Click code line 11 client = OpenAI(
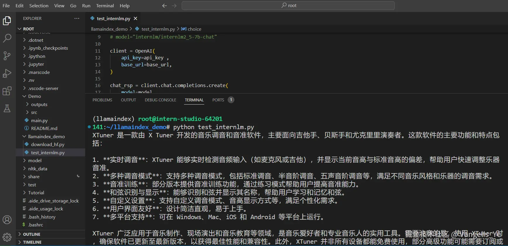Image resolution: width=508 pixels, height=246 pixels. [132, 51]
